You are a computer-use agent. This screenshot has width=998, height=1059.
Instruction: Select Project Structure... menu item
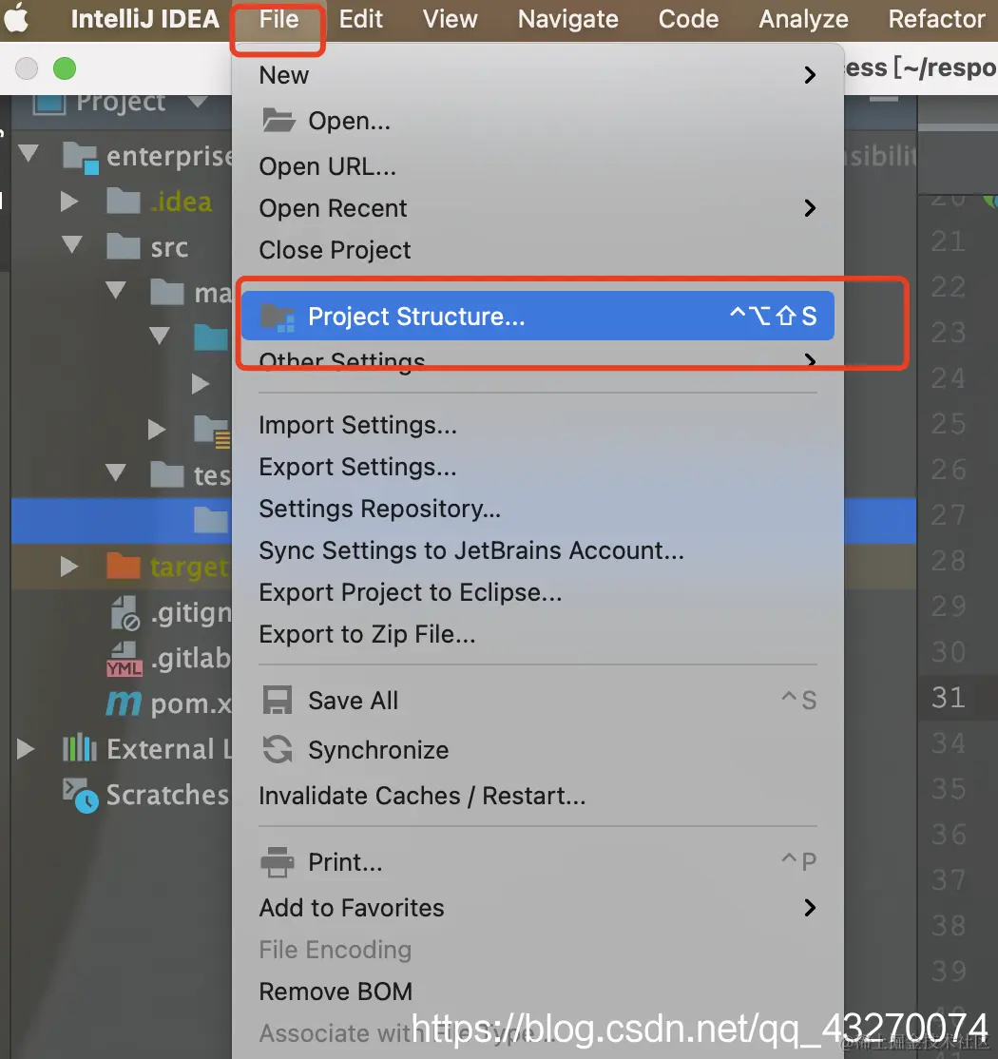tap(537, 316)
